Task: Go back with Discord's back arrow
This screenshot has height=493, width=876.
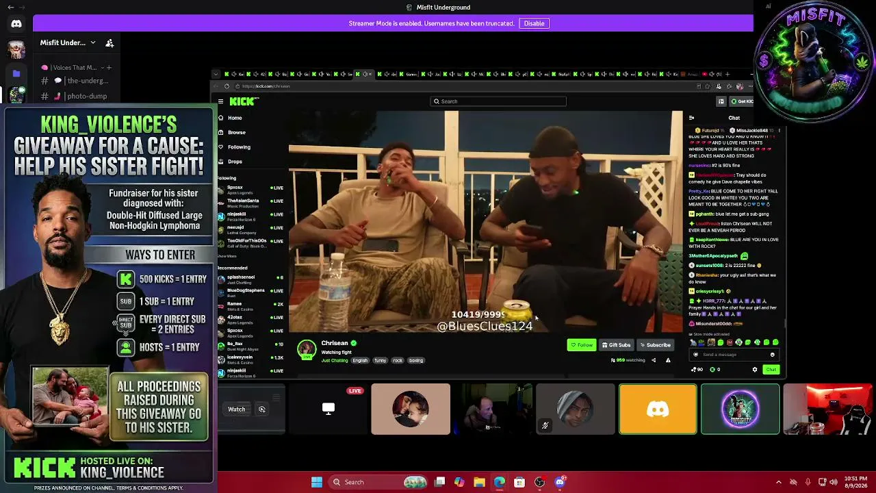Action: pyautogui.click(x=10, y=8)
